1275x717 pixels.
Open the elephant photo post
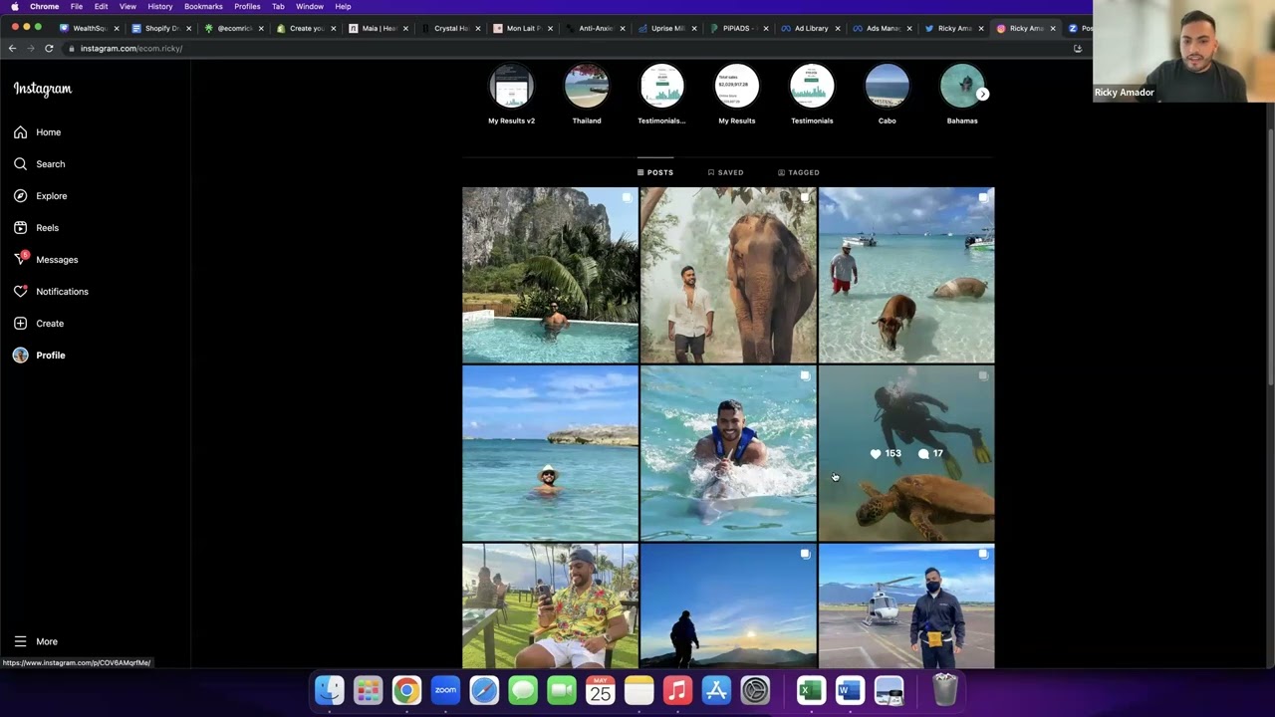(728, 275)
